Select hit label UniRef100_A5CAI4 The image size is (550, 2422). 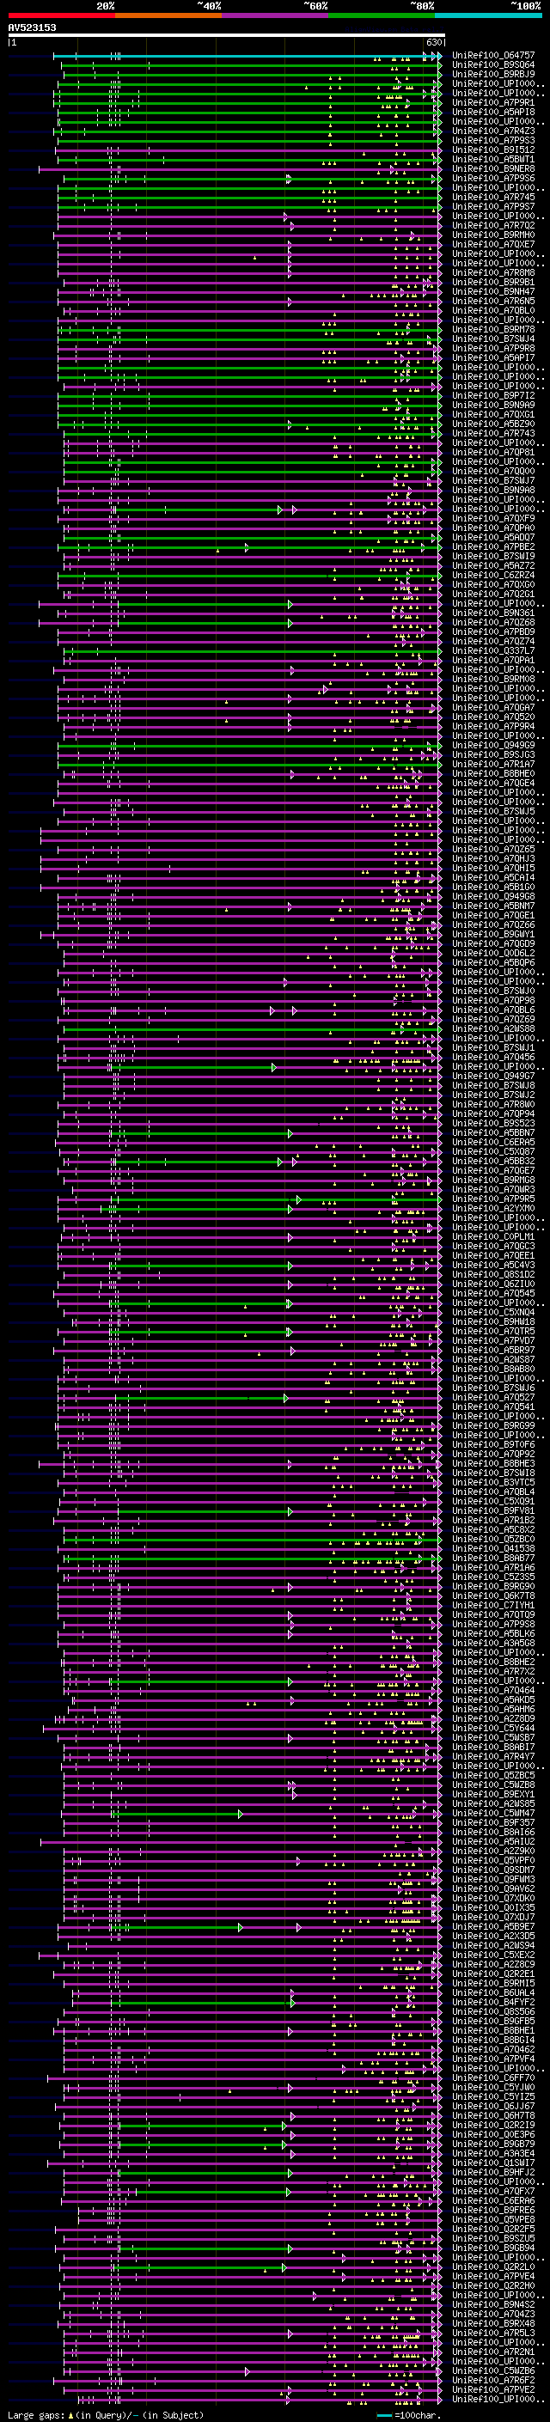[492, 877]
